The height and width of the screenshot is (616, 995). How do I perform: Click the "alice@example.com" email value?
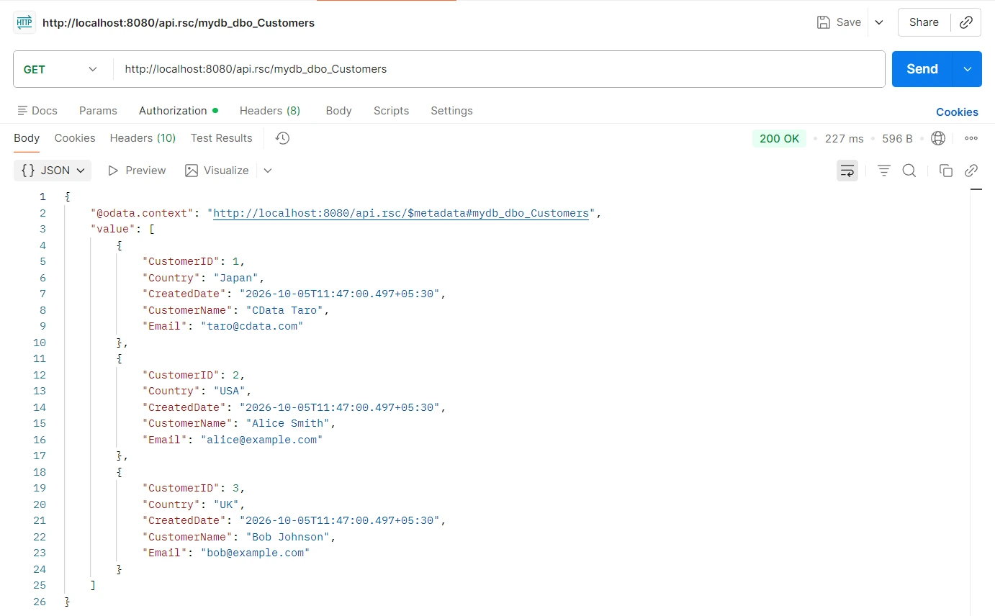261,440
